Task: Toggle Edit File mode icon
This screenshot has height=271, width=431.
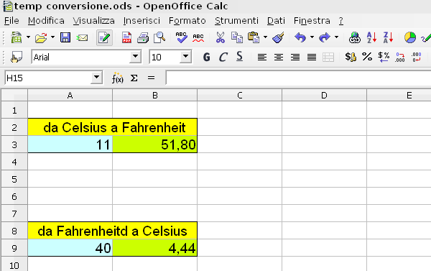Action: click(104, 37)
